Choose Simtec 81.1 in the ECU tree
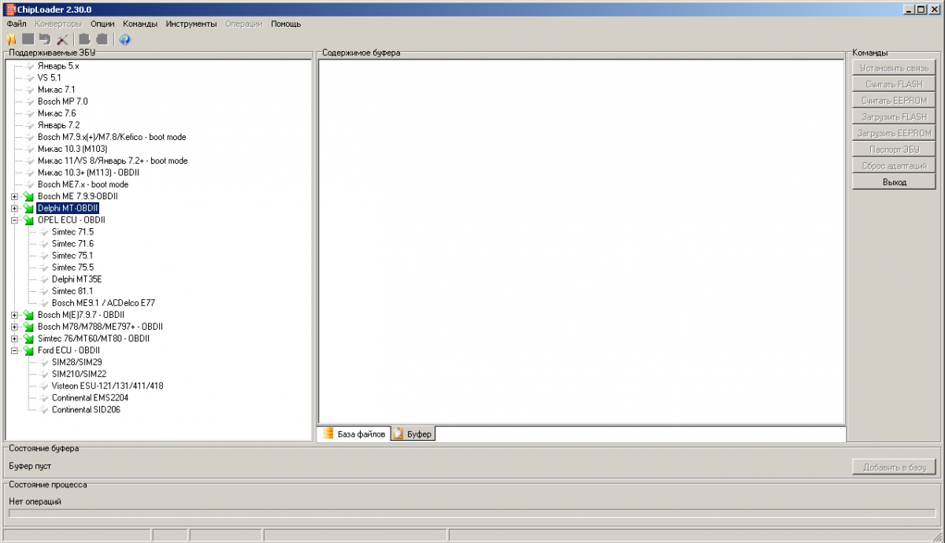 coord(72,291)
